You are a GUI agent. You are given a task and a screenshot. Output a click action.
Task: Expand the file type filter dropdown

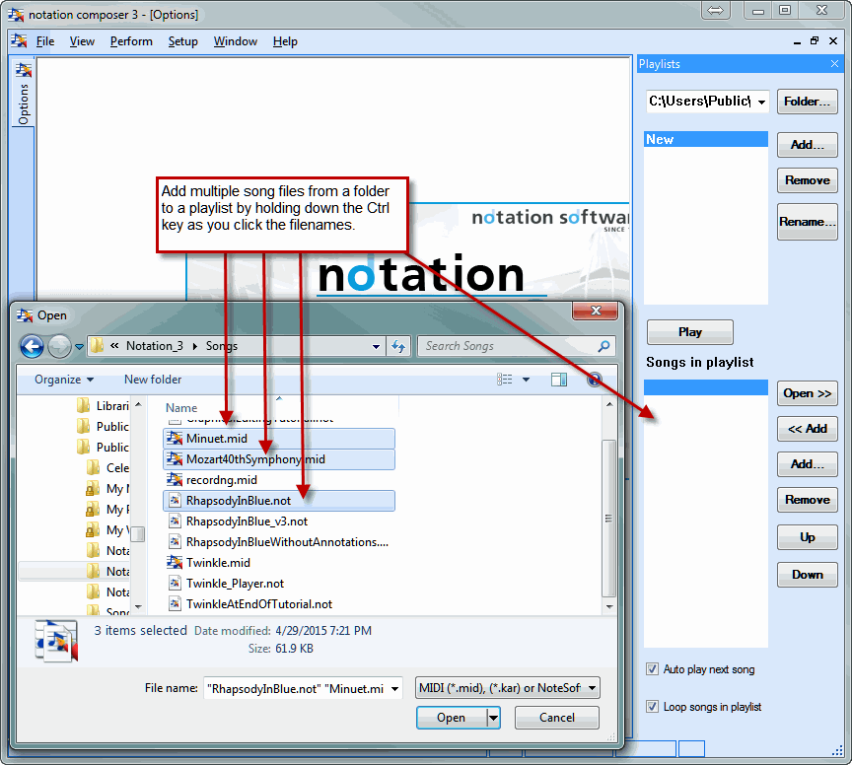coord(592,688)
